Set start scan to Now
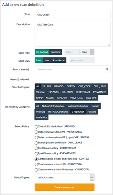Viewport: 113px width, 195px height. 47,60
